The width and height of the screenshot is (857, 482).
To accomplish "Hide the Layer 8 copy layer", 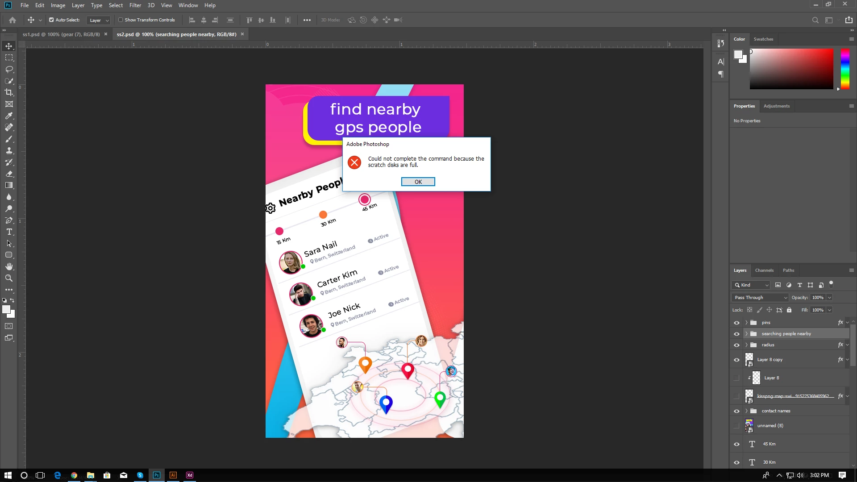I will click(x=736, y=360).
